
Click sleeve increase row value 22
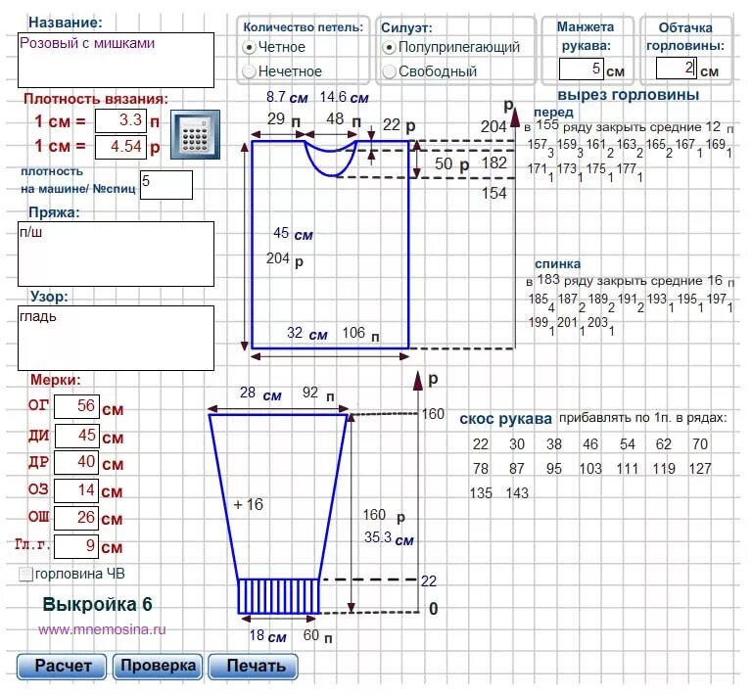pyautogui.click(x=481, y=444)
